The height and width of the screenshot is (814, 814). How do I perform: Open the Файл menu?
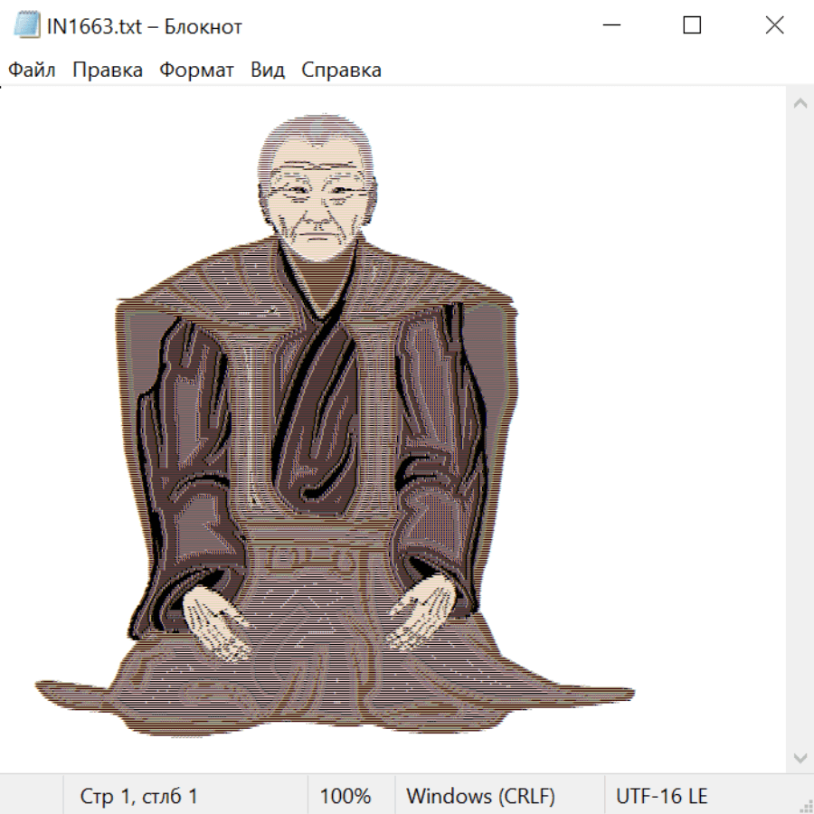[32, 71]
